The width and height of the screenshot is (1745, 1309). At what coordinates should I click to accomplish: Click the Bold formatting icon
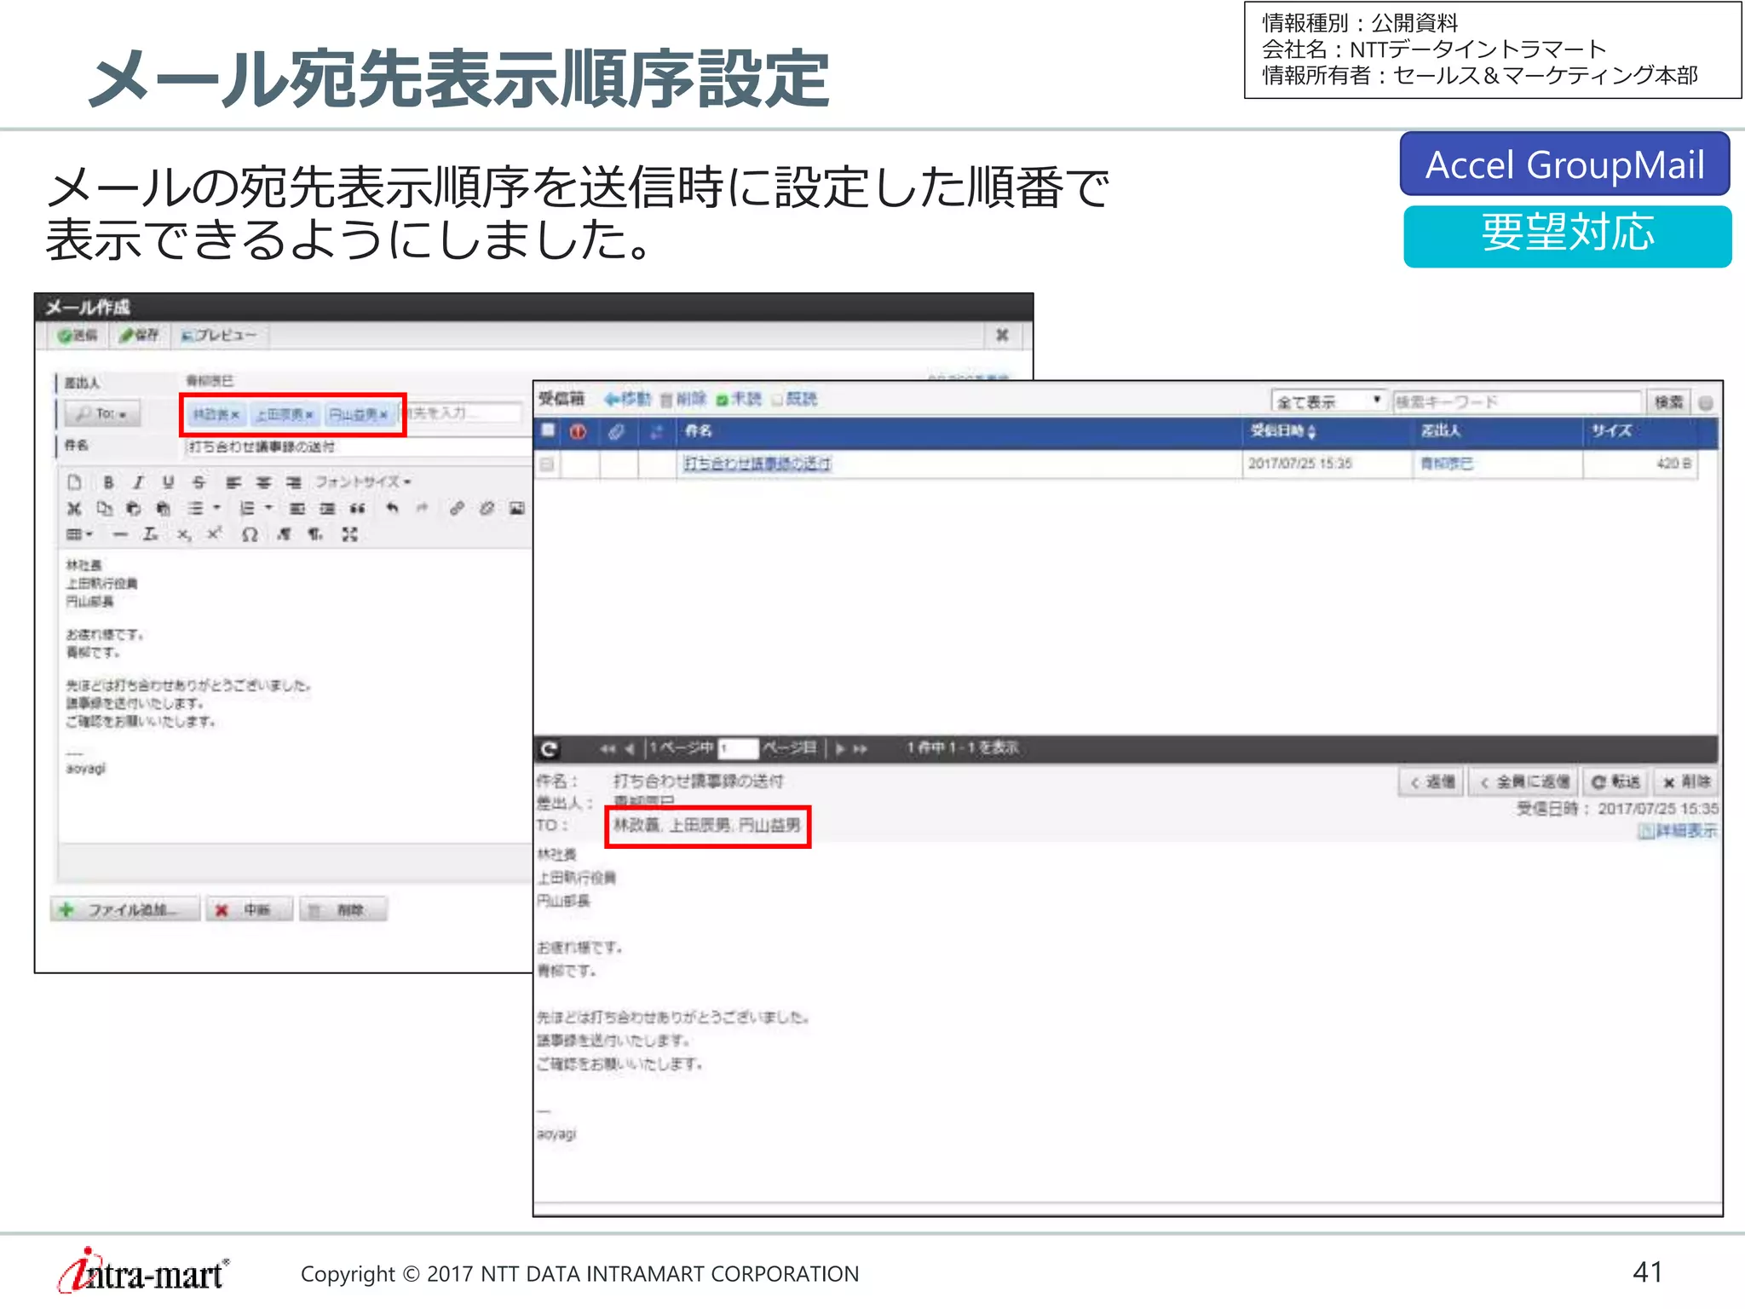click(108, 482)
